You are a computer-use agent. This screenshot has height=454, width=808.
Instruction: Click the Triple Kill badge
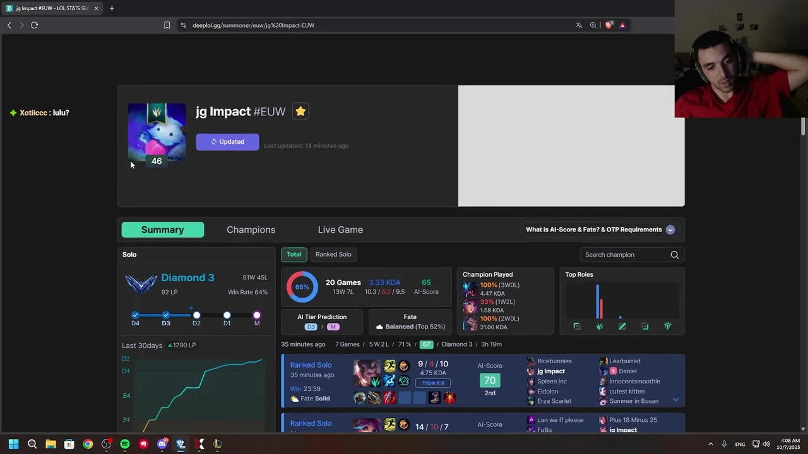click(433, 383)
